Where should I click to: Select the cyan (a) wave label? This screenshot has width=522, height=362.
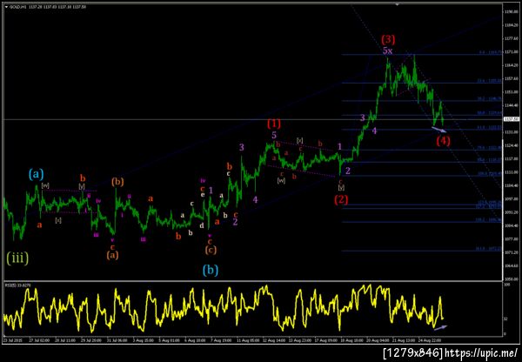(36, 174)
